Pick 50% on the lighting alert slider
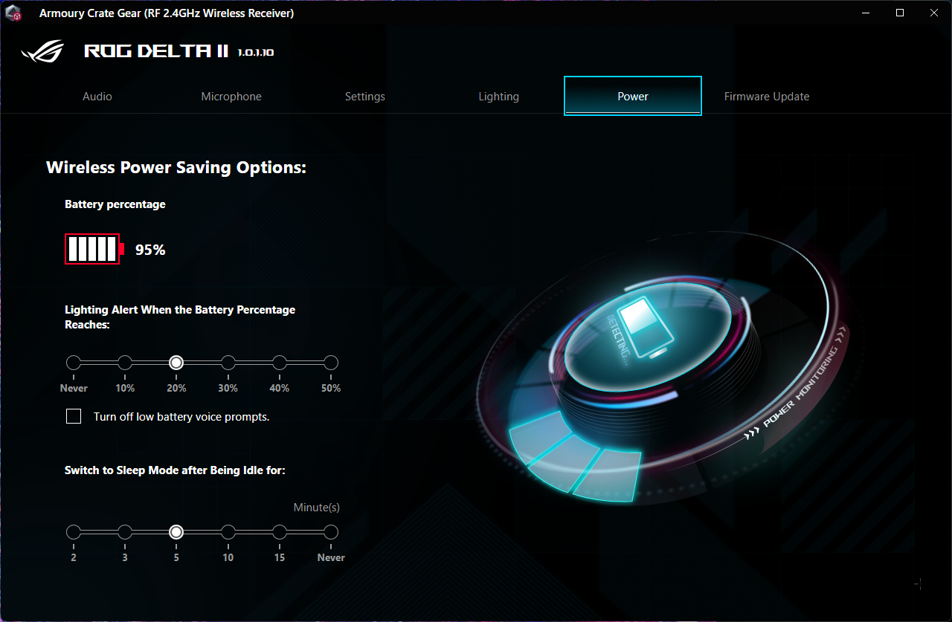The image size is (952, 622). coord(331,363)
